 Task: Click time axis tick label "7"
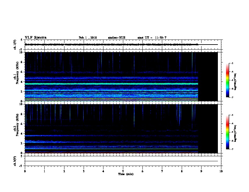click(162, 171)
